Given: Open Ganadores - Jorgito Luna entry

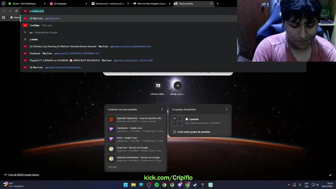Looking at the screenshot, I should 136,129.
